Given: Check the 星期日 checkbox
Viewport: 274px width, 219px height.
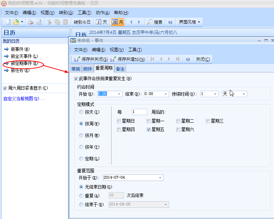Looking at the screenshot, I should pyautogui.click(x=119, y=121).
